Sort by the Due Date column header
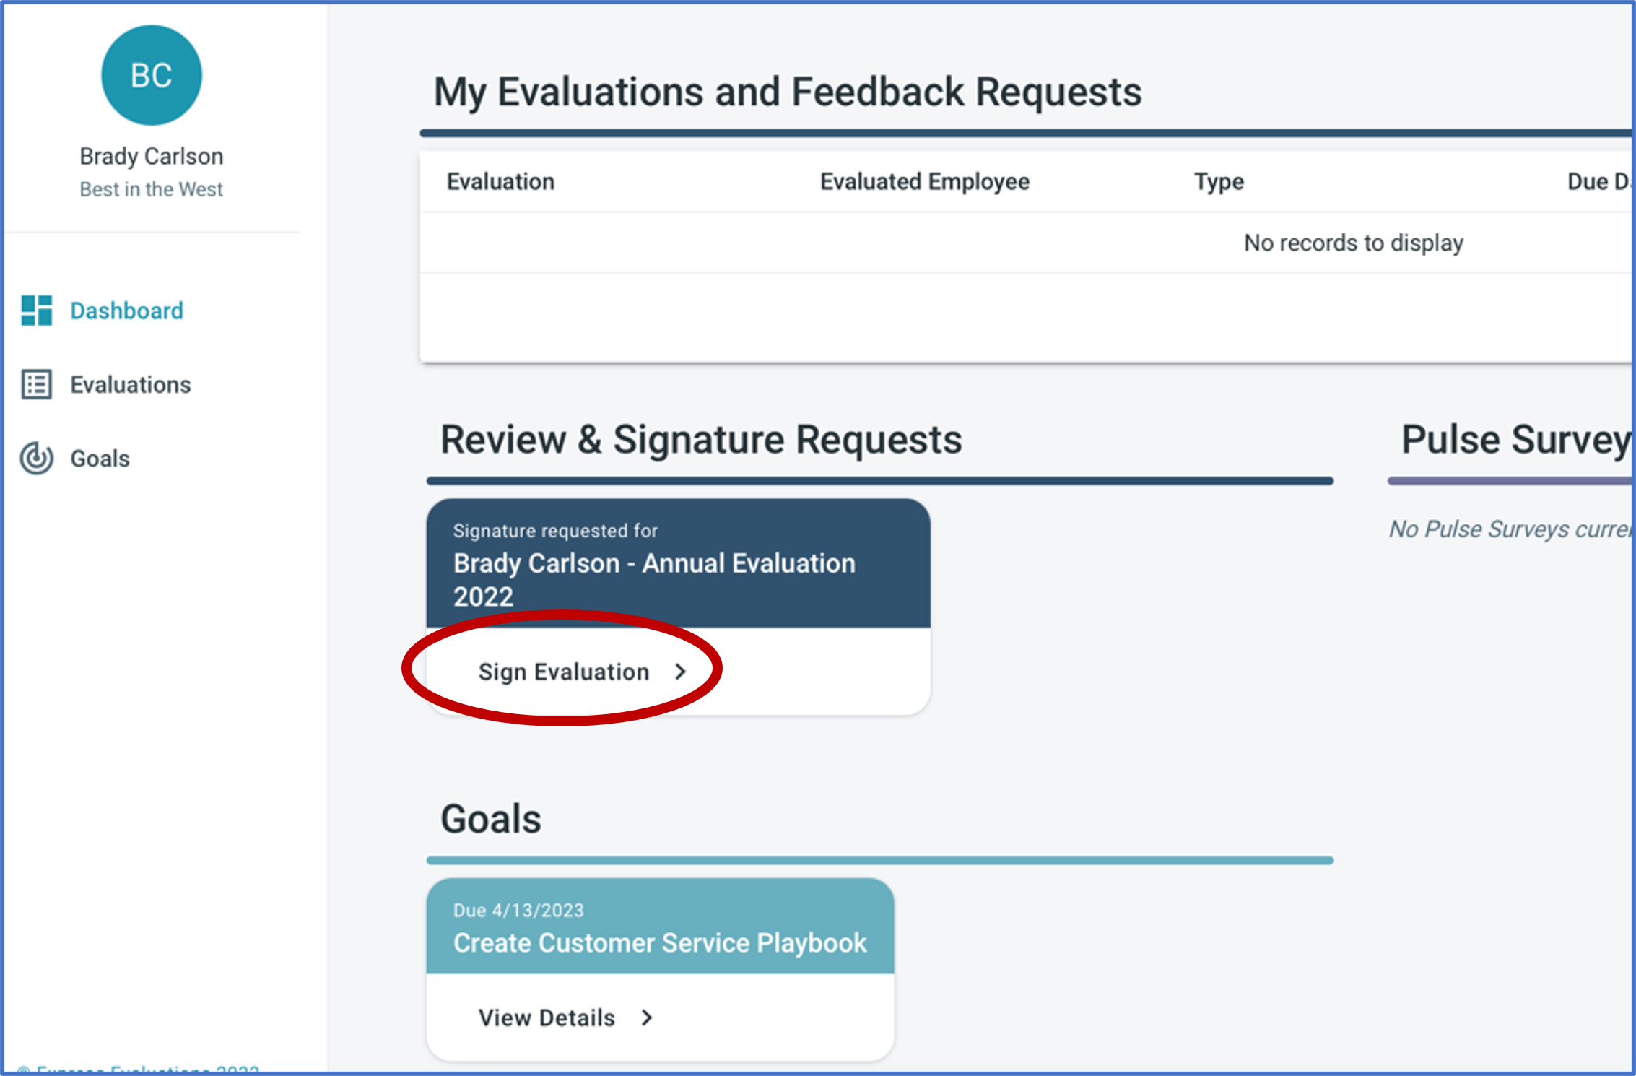Screen dimensions: 1636x1076 (x=1599, y=181)
